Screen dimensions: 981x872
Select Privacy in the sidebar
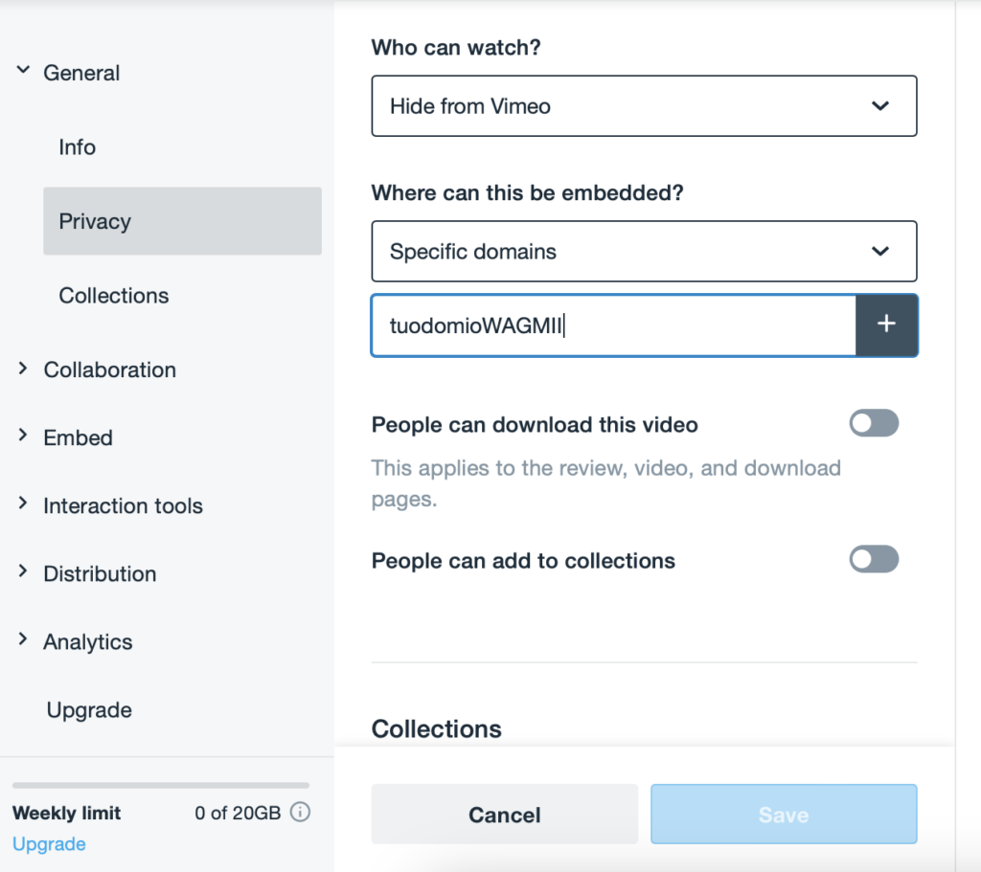(x=95, y=221)
